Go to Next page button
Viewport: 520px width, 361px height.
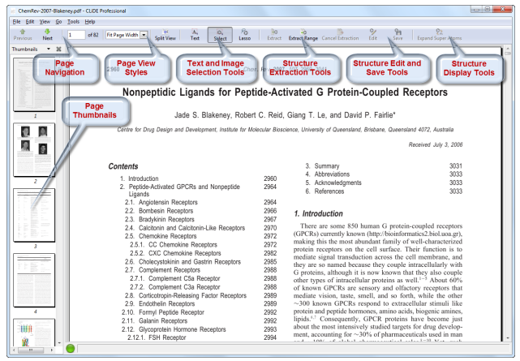click(47, 34)
